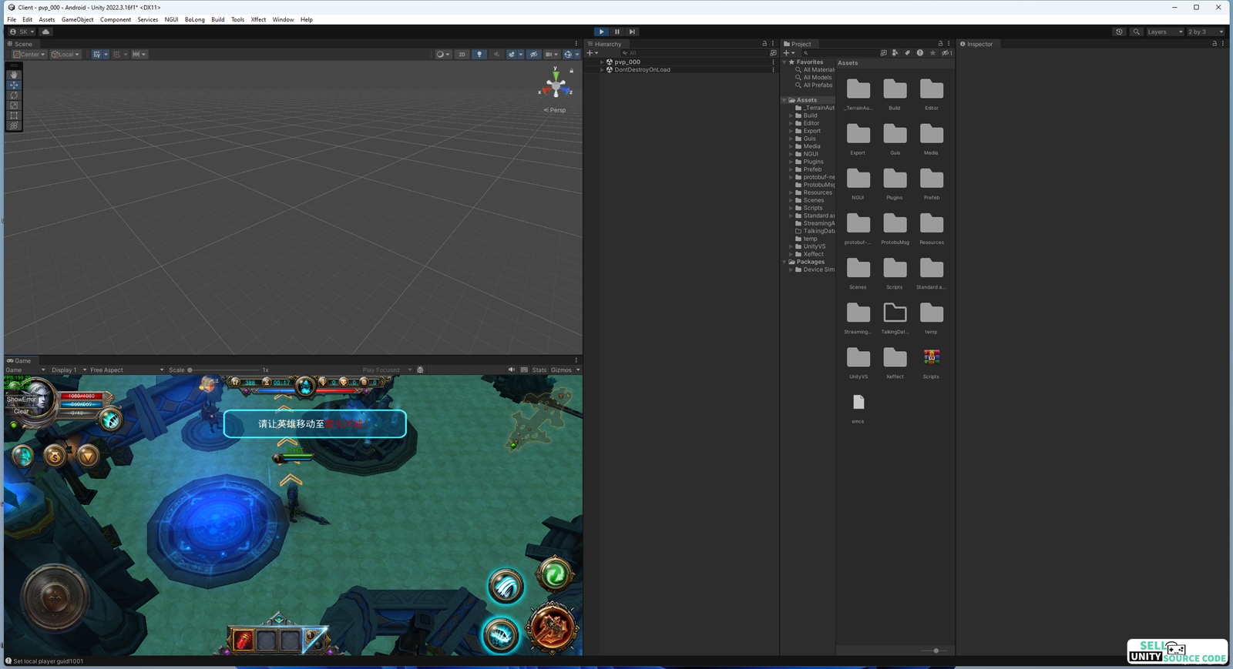
Task: Click the Step frame button
Action: click(x=632, y=32)
